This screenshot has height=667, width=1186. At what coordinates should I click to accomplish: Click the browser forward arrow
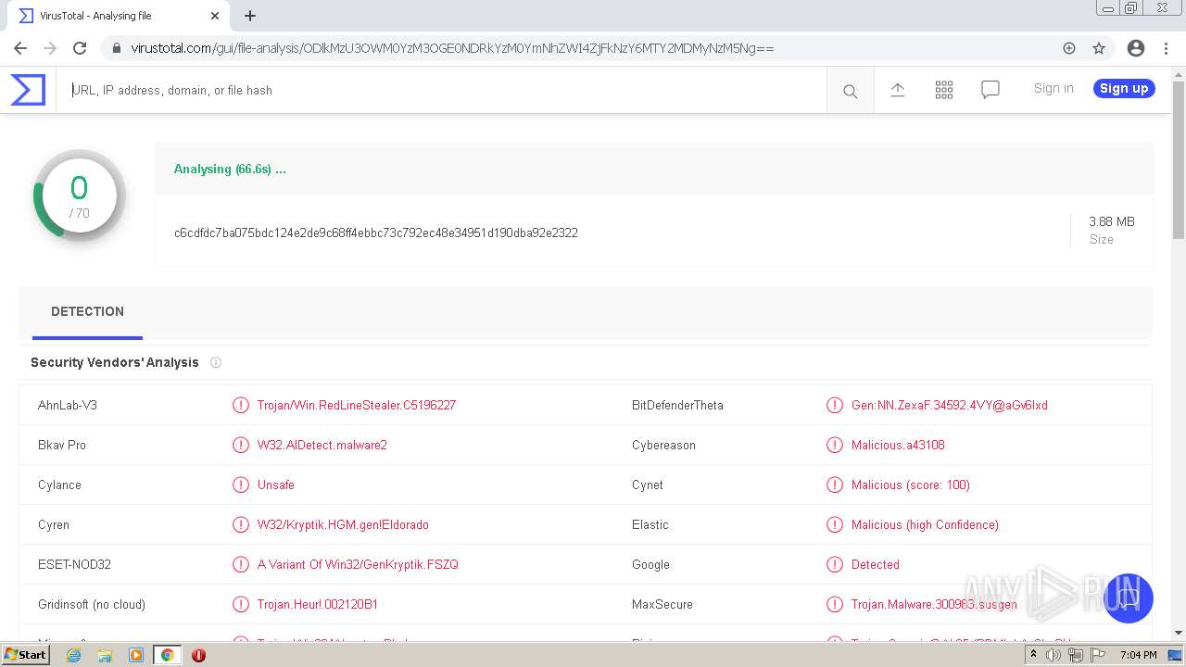[x=50, y=48]
